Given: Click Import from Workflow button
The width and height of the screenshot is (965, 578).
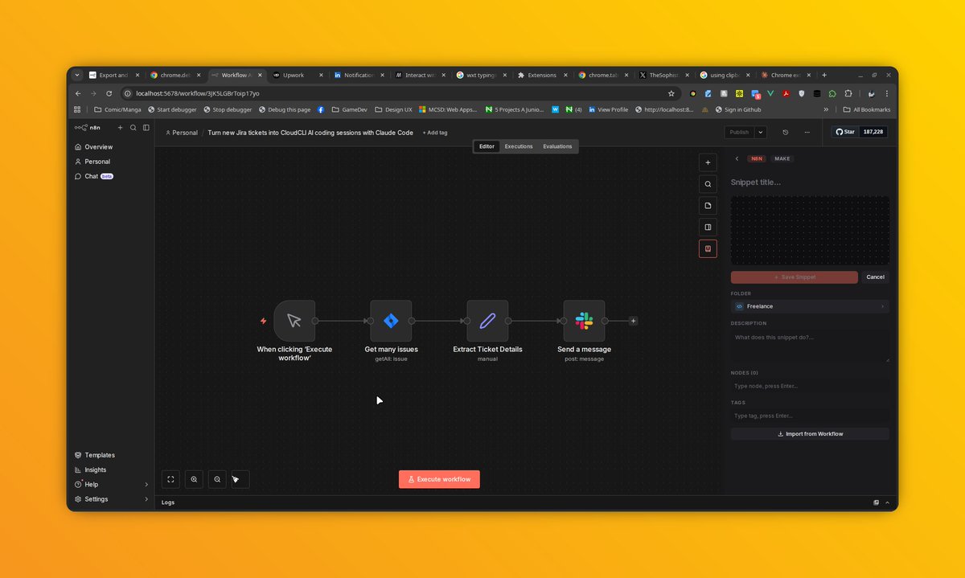Looking at the screenshot, I should [x=810, y=434].
